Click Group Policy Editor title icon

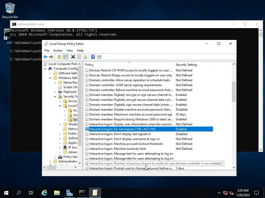click(46, 44)
